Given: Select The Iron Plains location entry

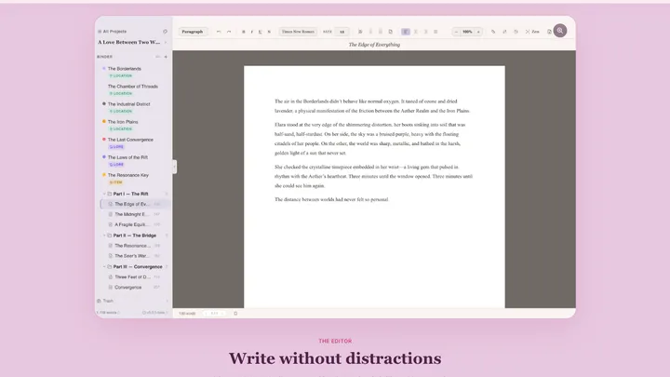Looking at the screenshot, I should click(x=123, y=121).
